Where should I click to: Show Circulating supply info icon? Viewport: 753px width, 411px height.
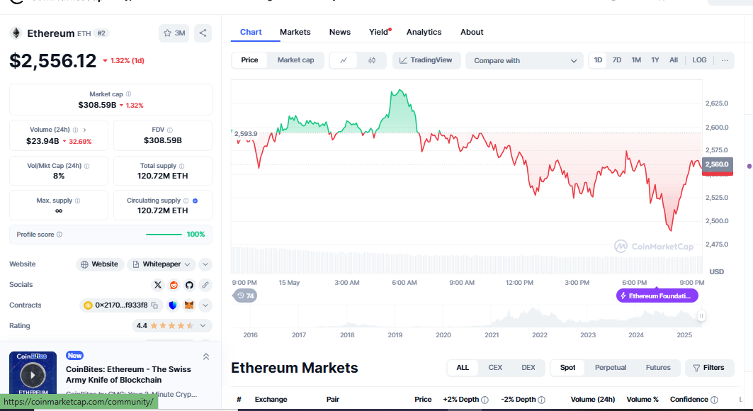(x=186, y=201)
